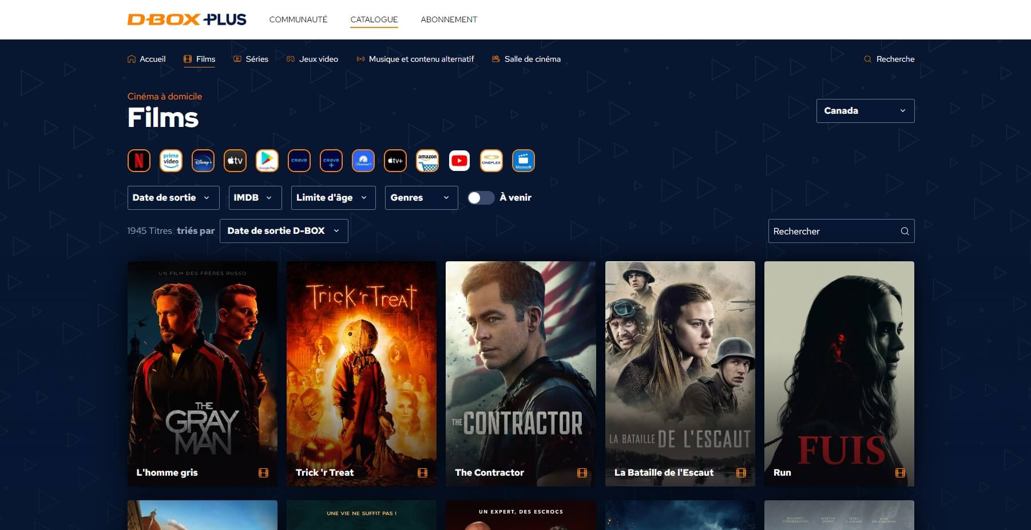Select the Disney+ provider icon
Viewport: 1031px width, 530px height.
pyautogui.click(x=203, y=161)
